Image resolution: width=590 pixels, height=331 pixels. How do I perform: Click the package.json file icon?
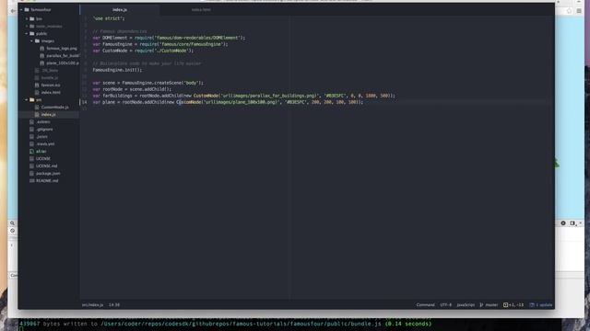[x=31, y=174]
